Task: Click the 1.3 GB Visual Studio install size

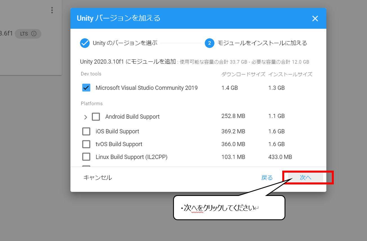Action: [x=276, y=88]
